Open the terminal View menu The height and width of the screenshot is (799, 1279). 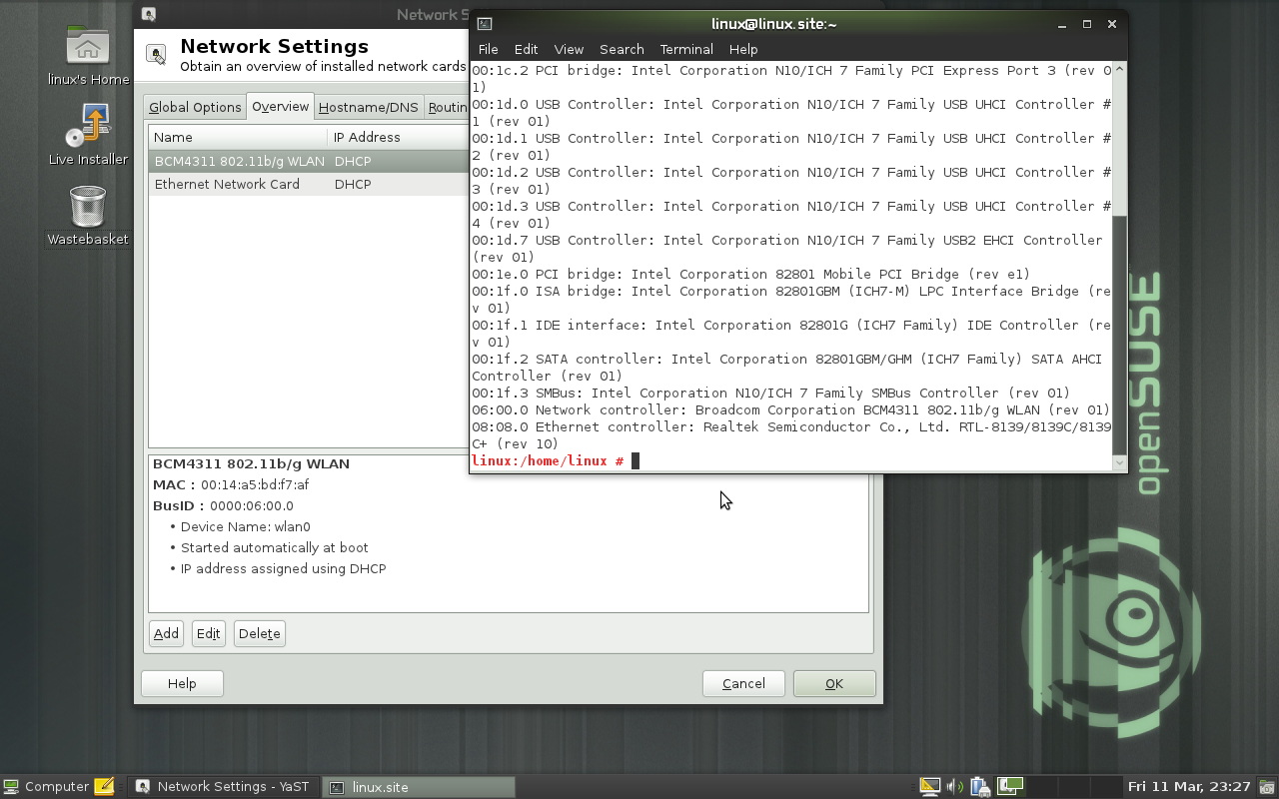coord(569,49)
